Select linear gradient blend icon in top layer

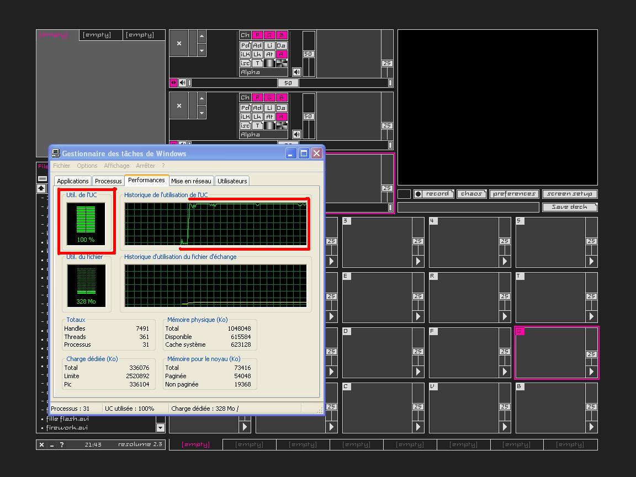coord(269,63)
